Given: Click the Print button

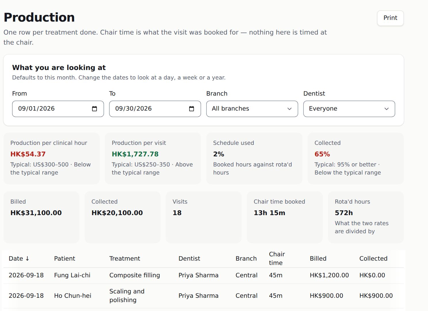Looking at the screenshot, I should [x=390, y=18].
